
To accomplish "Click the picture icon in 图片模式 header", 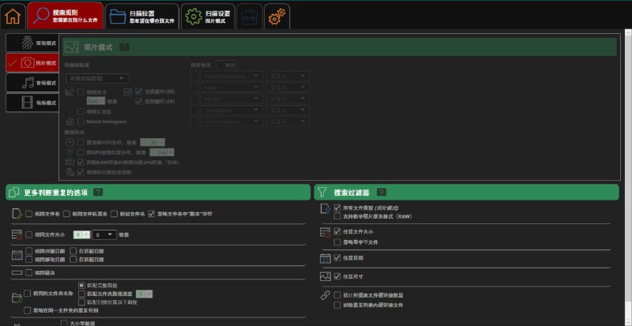I will coord(71,47).
